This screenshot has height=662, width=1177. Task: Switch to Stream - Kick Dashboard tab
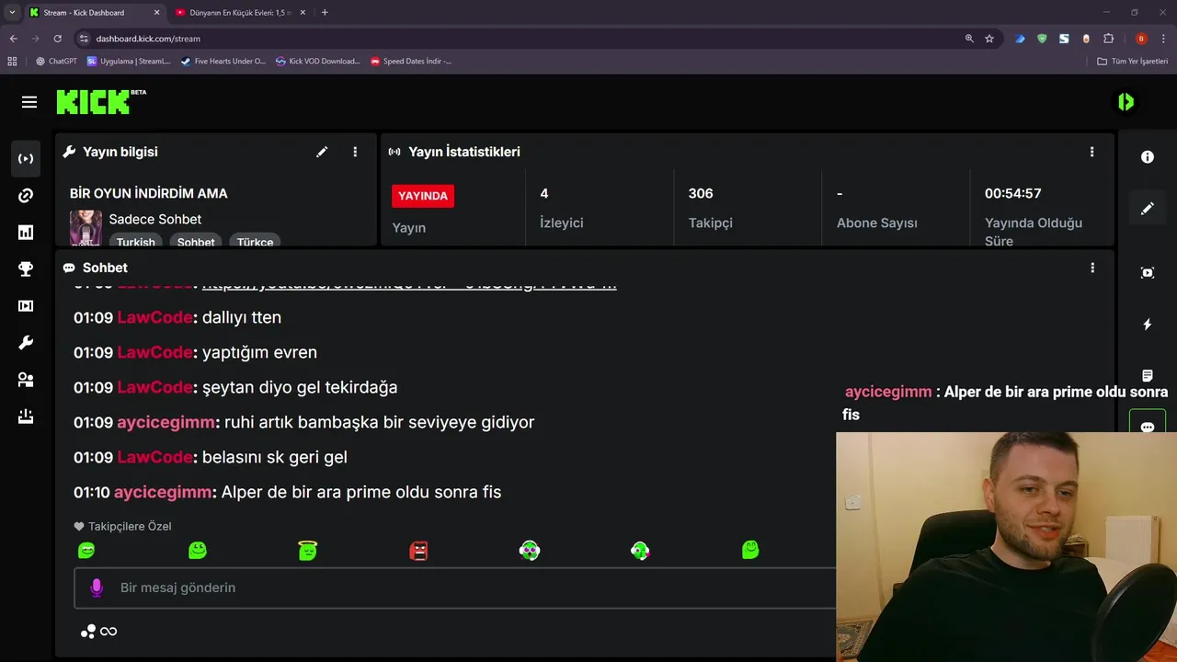click(x=95, y=13)
